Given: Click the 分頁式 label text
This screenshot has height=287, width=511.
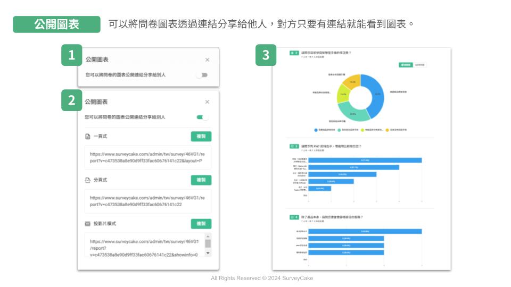Looking at the screenshot, I should coord(101,180).
